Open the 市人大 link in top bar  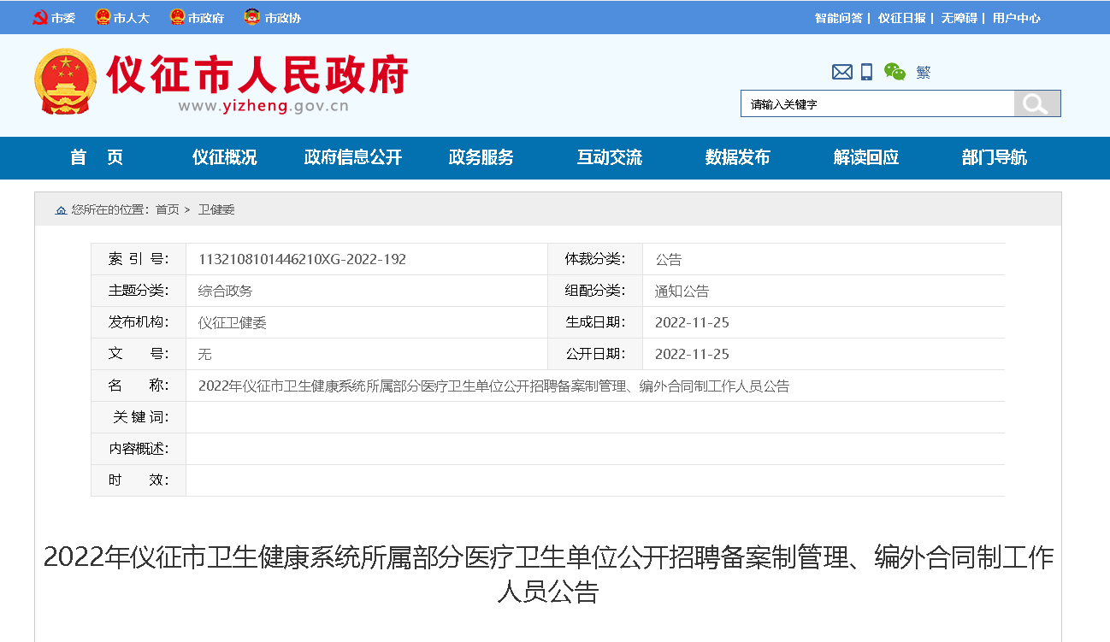point(132,18)
